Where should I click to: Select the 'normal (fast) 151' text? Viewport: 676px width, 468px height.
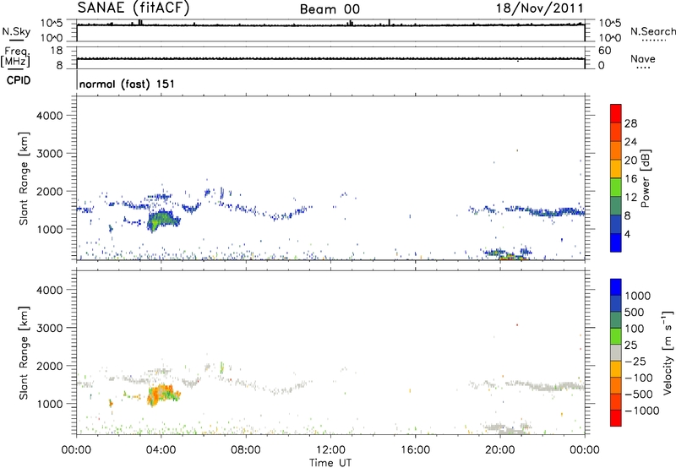pyautogui.click(x=128, y=84)
